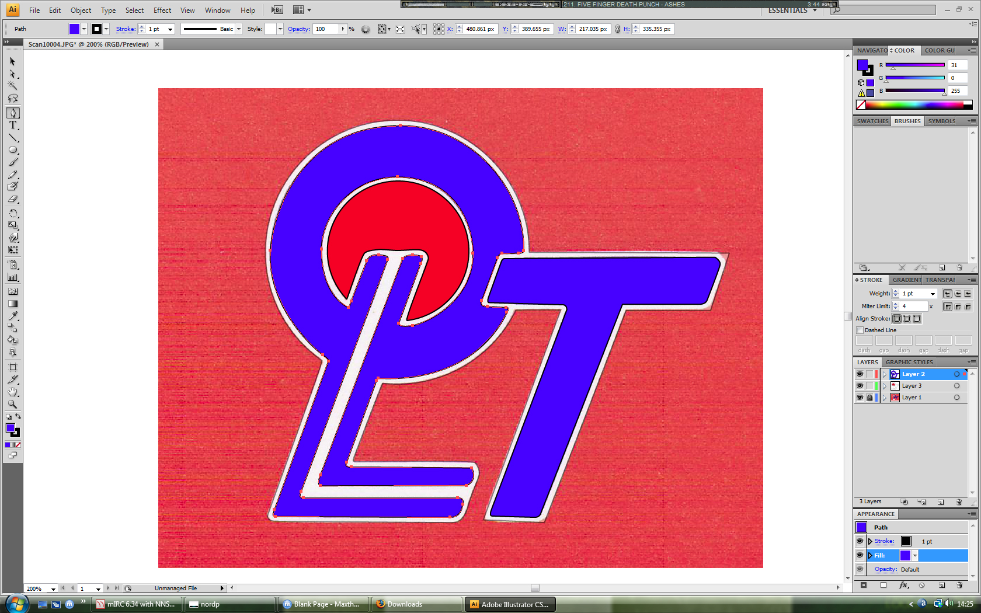Unlock Layer 1 via the padlock icon
The height and width of the screenshot is (613, 981).
point(869,398)
